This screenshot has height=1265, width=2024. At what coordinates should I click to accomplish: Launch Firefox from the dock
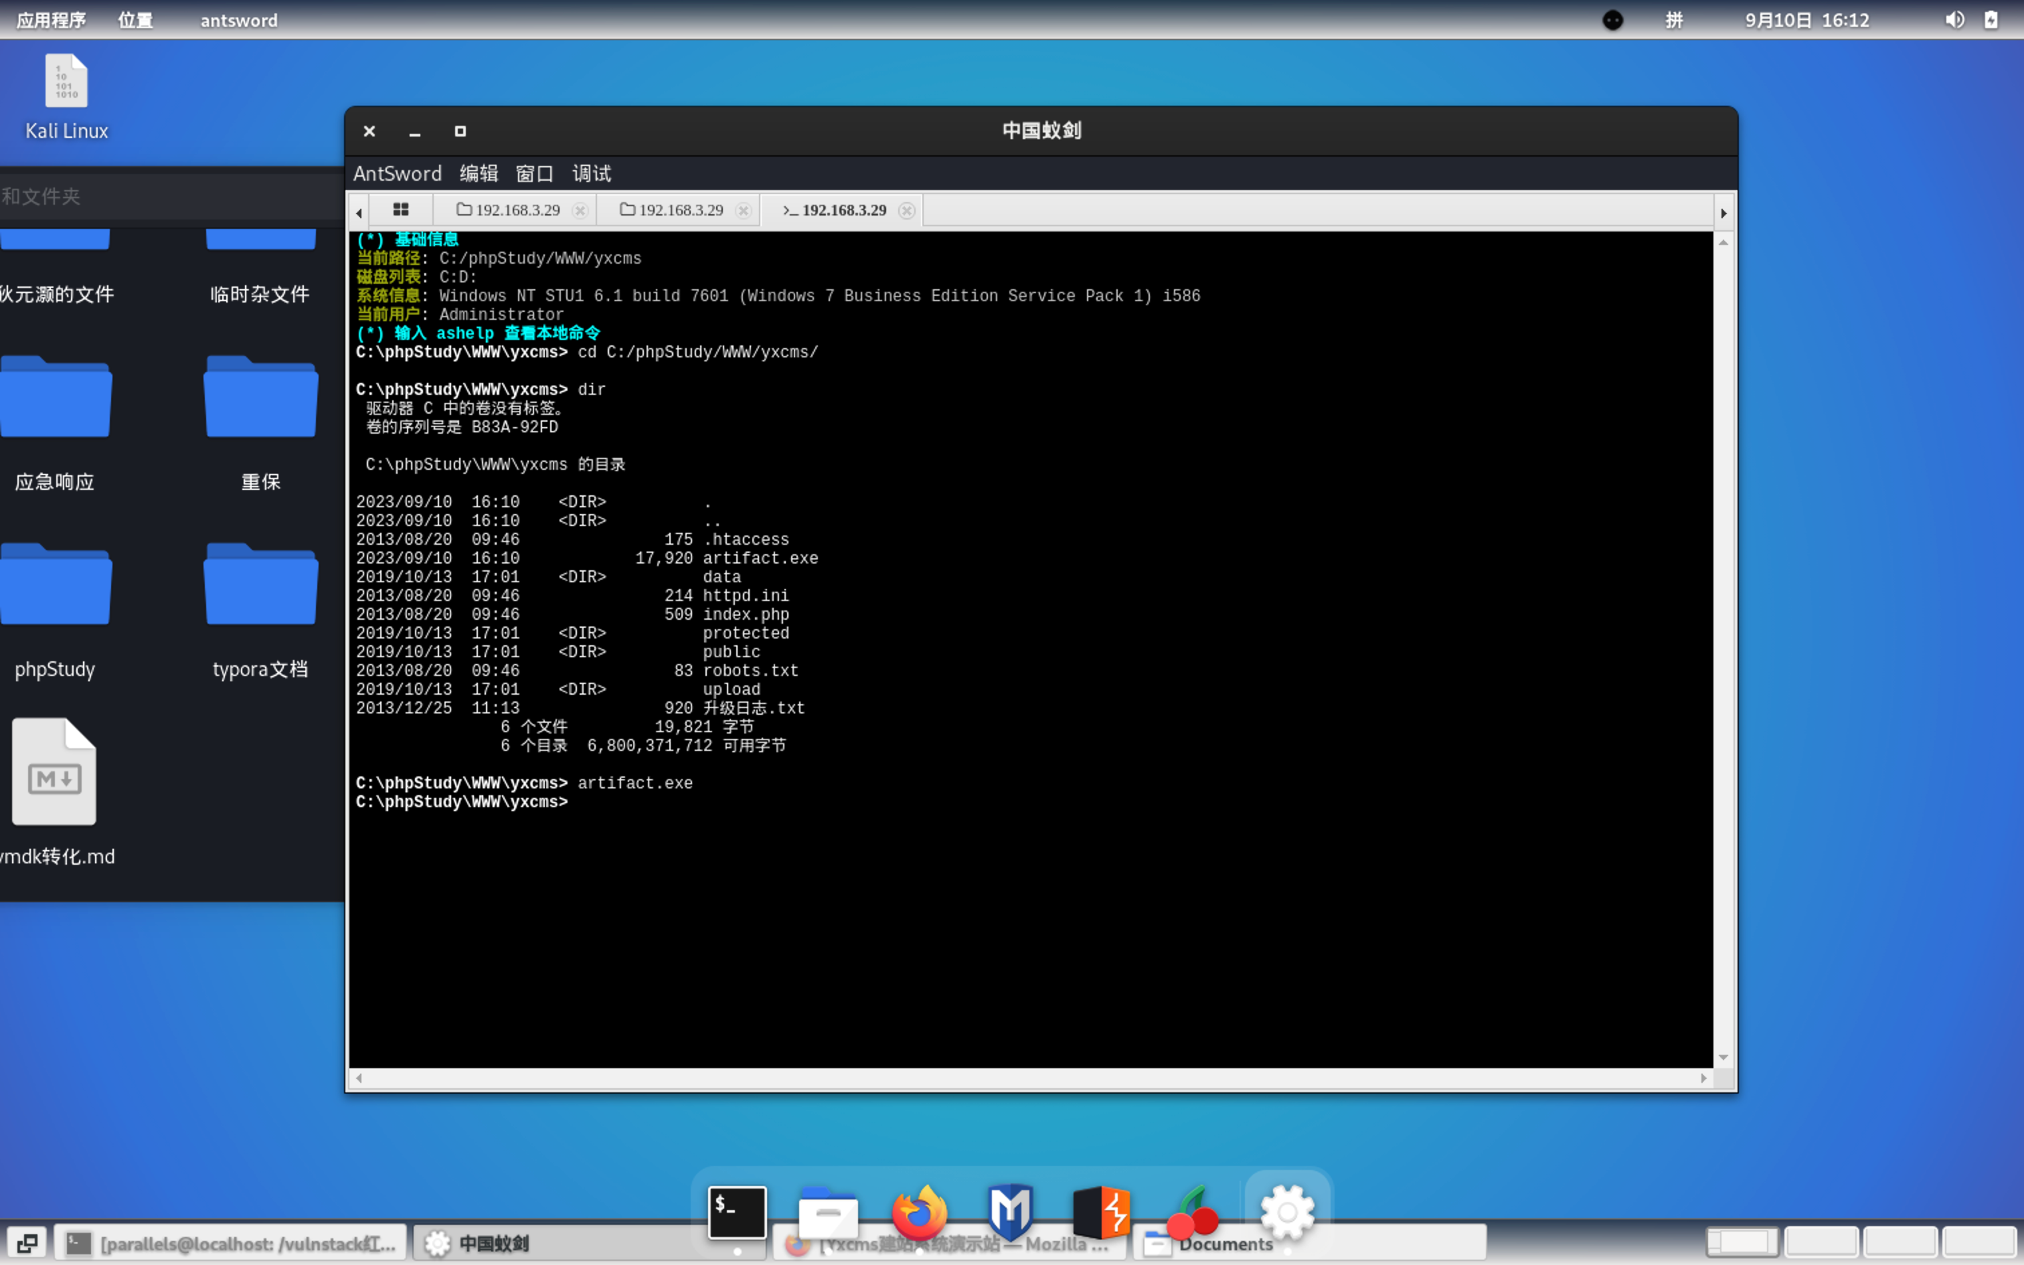pos(919,1211)
